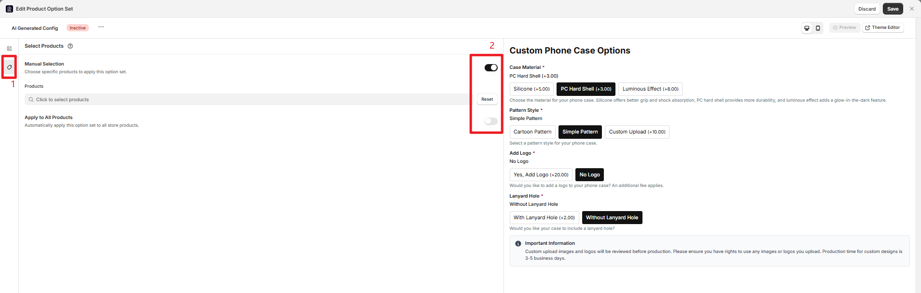Reset the selected products

[487, 99]
